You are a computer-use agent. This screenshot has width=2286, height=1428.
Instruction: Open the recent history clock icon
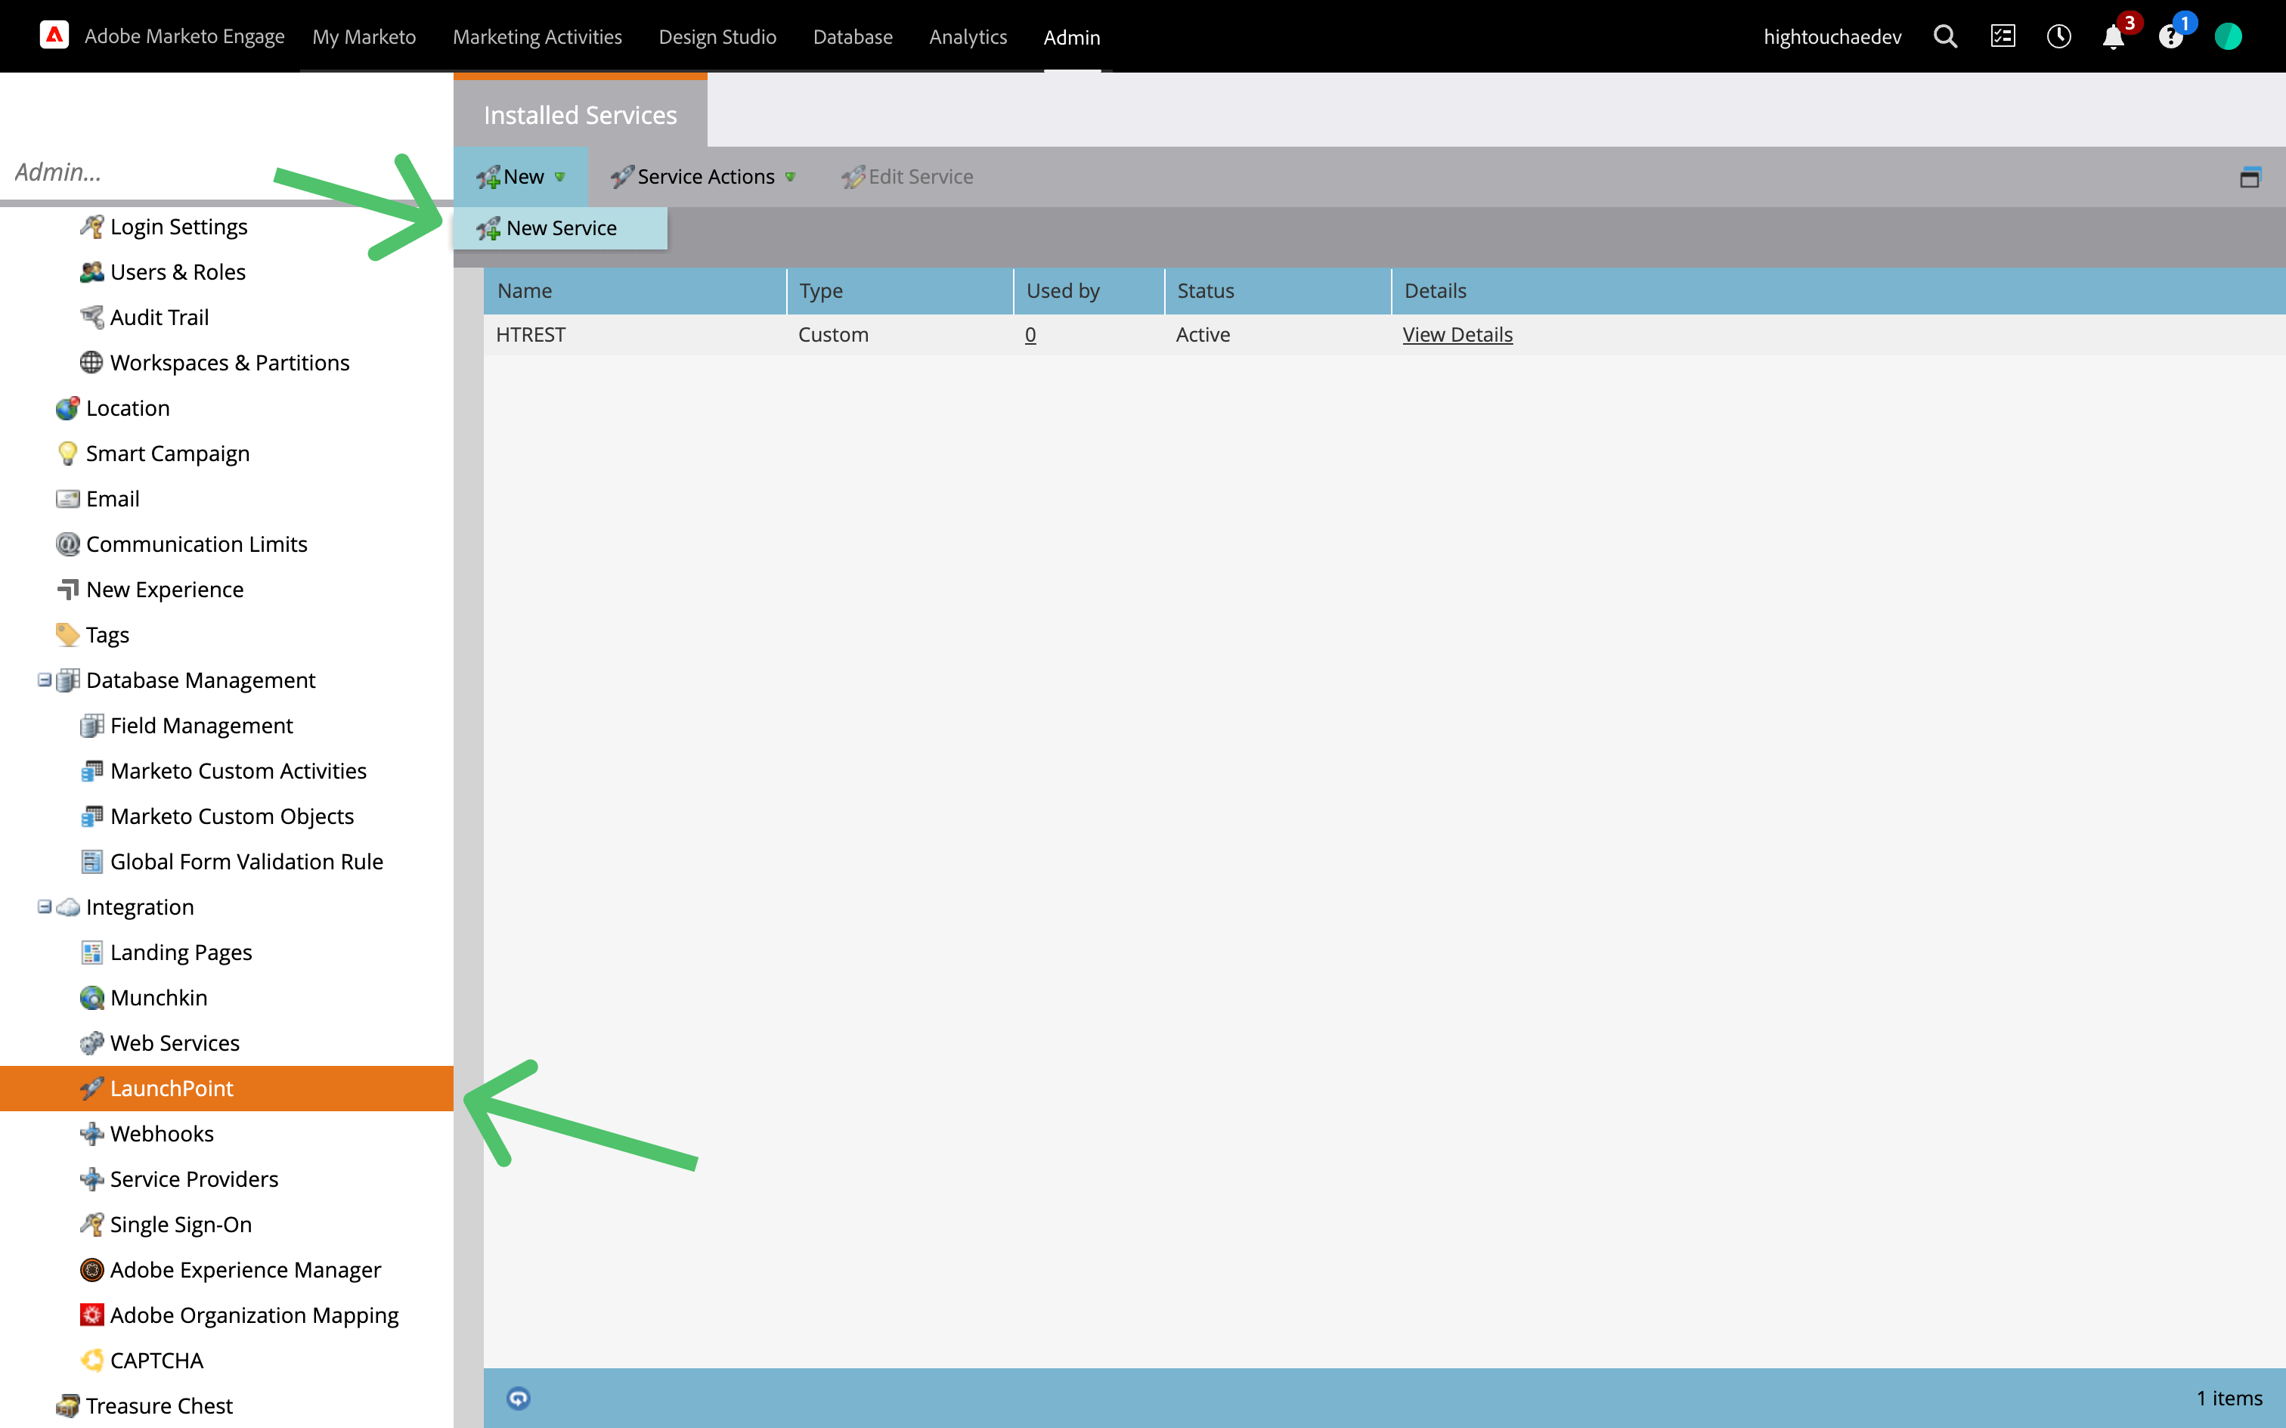pos(2058,37)
